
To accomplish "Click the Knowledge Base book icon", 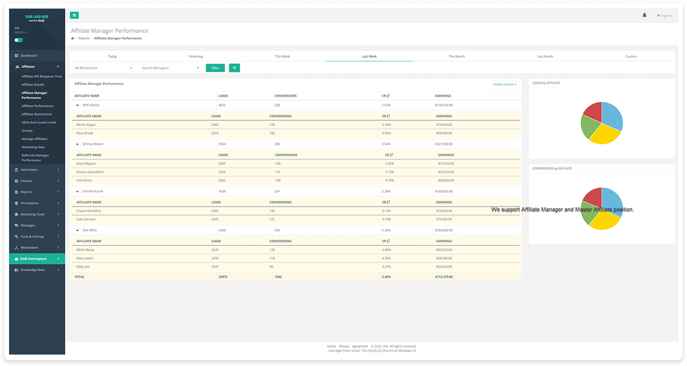I will point(17,270).
